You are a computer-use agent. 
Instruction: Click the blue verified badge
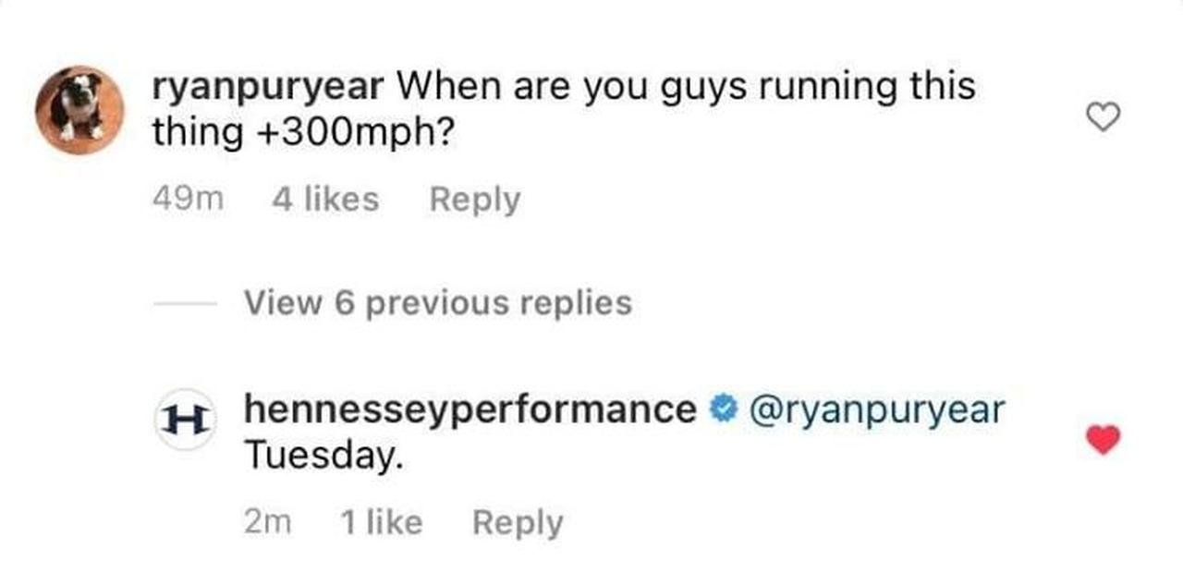pos(722,409)
